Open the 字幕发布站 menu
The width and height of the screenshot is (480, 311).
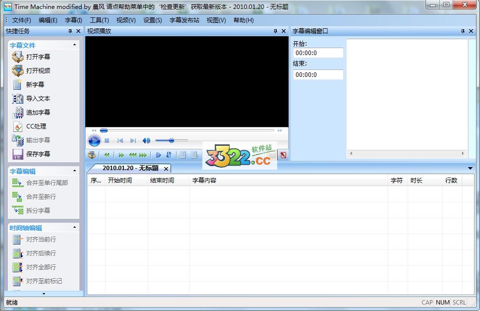pos(184,20)
